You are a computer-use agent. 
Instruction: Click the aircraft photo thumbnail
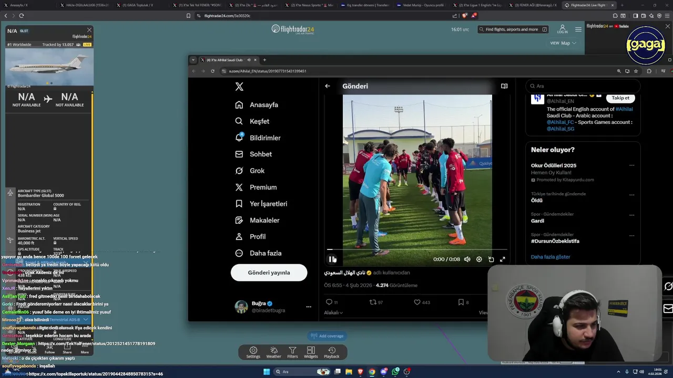pyautogui.click(x=49, y=68)
